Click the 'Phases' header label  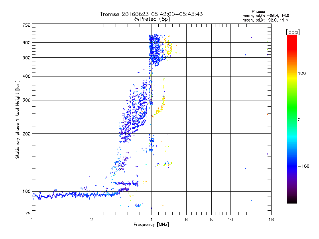[x=258, y=12]
